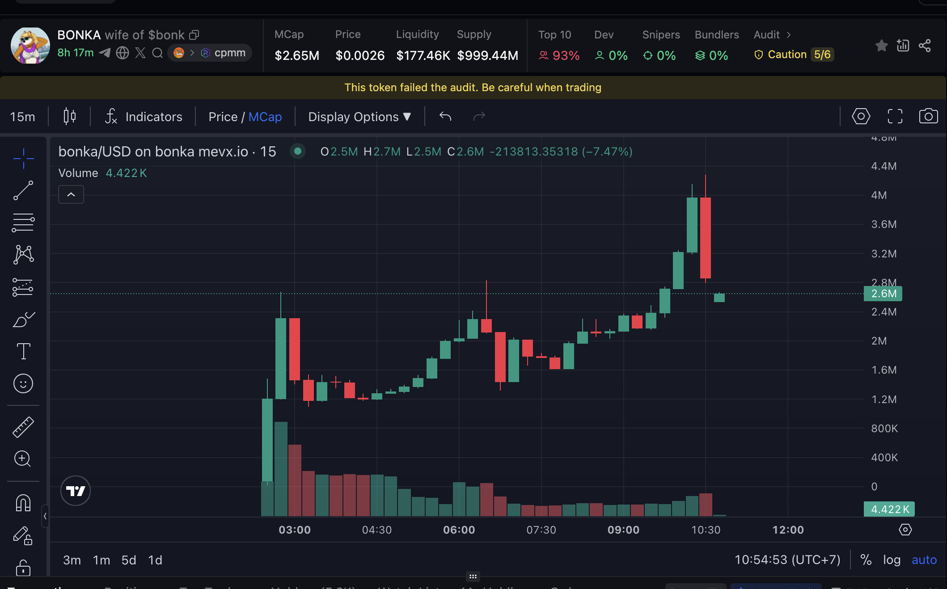Open the candlestick chart type selector
Viewport: 947px width, 589px height.
coord(69,117)
